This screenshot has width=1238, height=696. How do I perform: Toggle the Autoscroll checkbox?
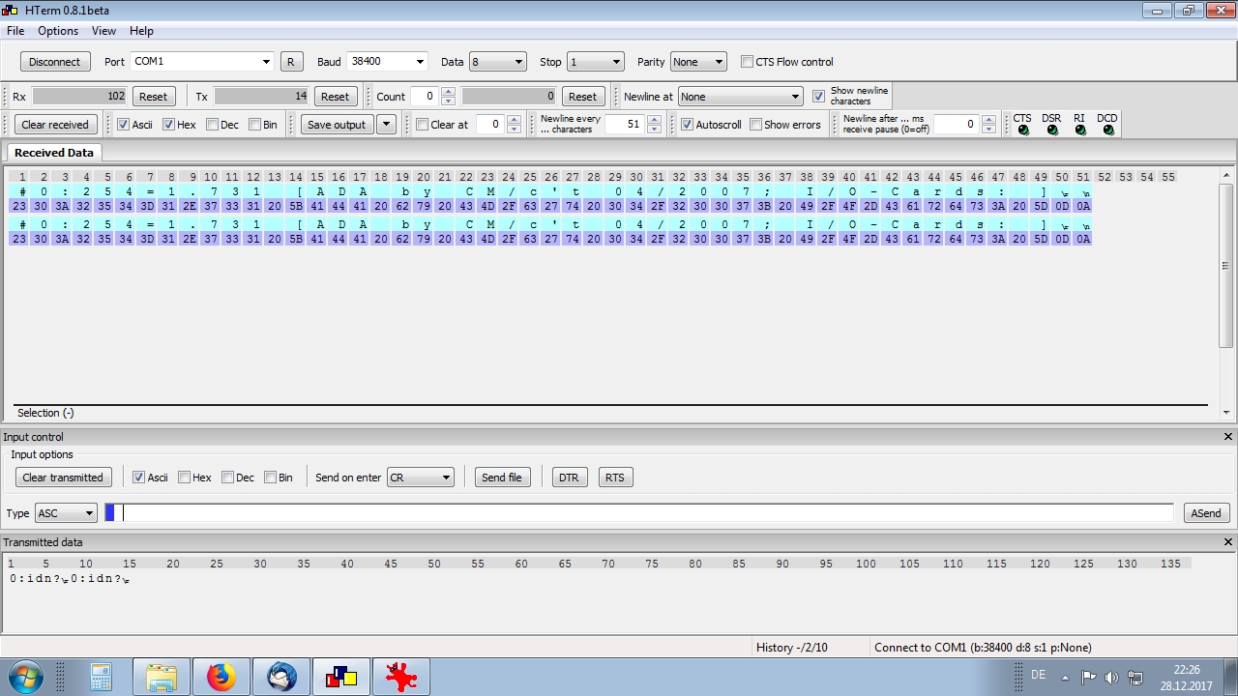pos(688,125)
